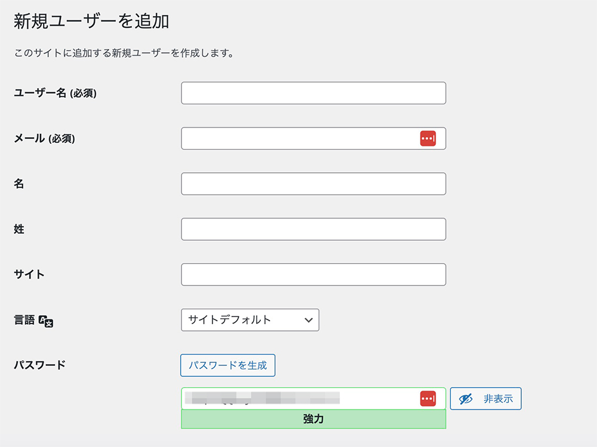Click the ユーザー名 (必須) input field
The height and width of the screenshot is (447, 597).
(313, 93)
